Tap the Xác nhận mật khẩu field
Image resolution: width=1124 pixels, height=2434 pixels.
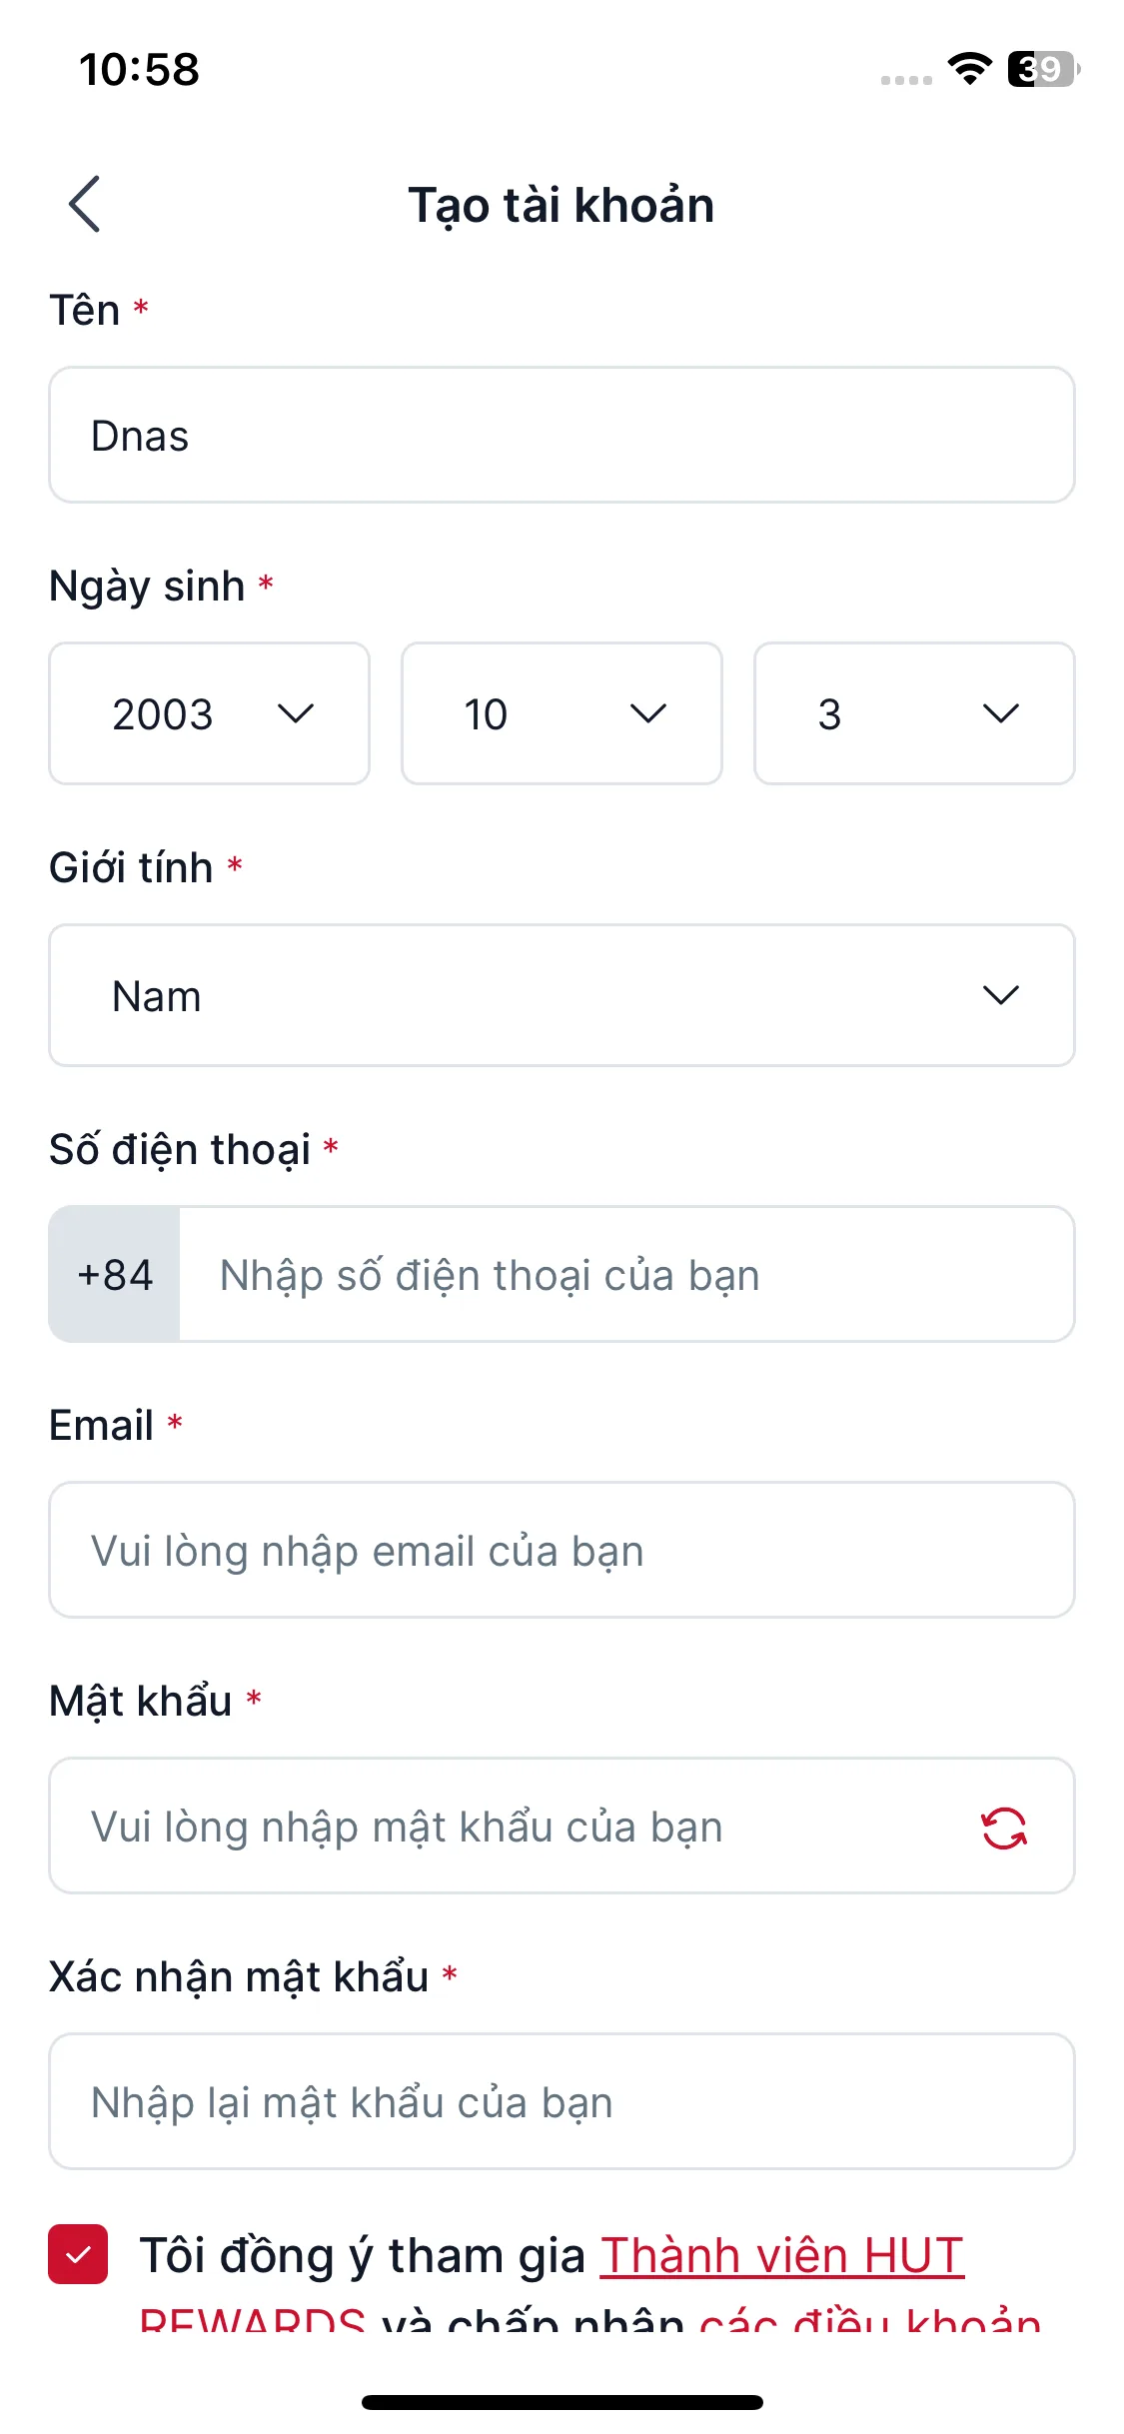[562, 2101]
